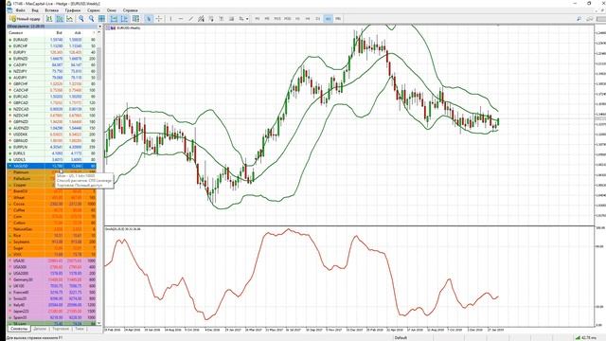The width and height of the screenshot is (606, 341).
Task: Switch timeframe to M30
Action: point(287,19)
